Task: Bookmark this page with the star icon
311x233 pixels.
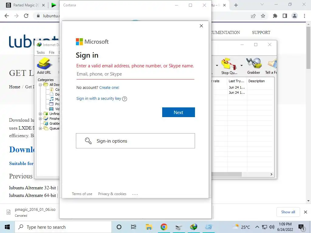Action: point(263,16)
